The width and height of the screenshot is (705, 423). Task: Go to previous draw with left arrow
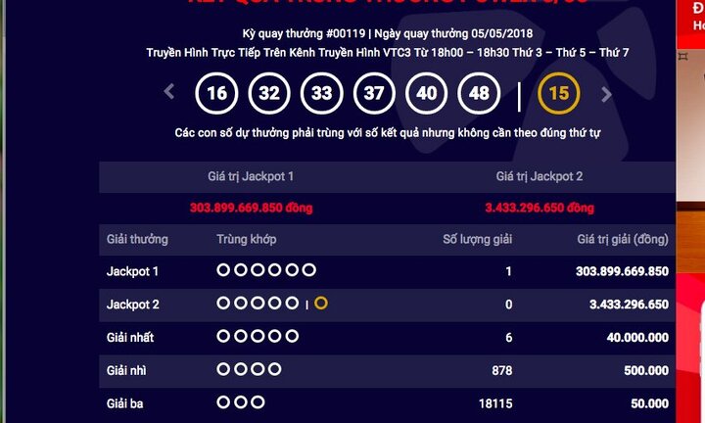[x=169, y=92]
